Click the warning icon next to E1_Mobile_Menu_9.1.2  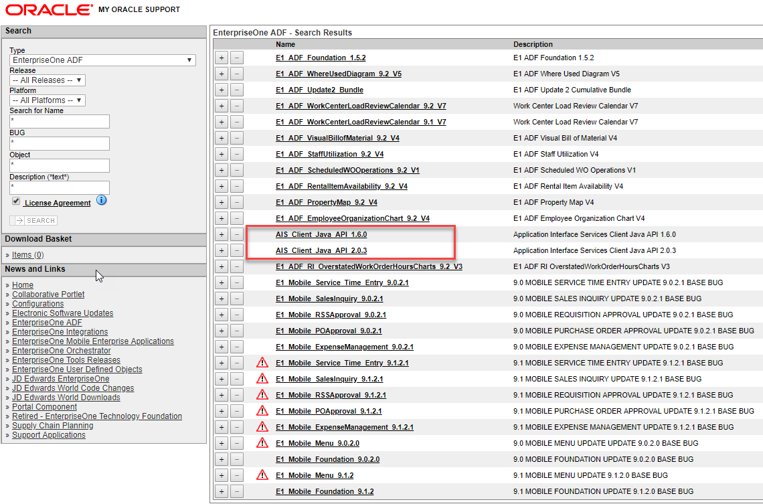pos(262,475)
